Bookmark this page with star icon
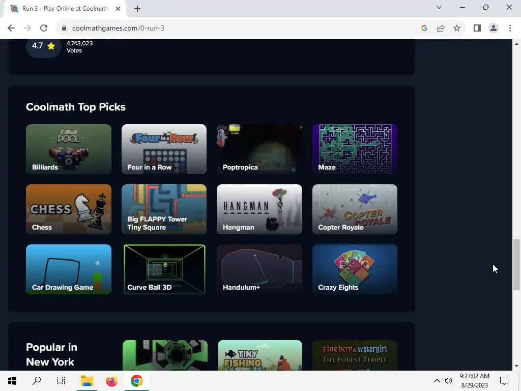Viewport: 521px width, 391px height. [457, 29]
